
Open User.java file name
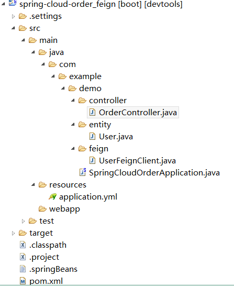(116, 137)
